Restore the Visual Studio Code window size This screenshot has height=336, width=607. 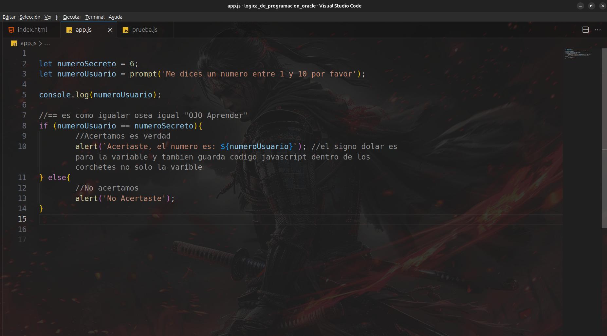(x=592, y=6)
